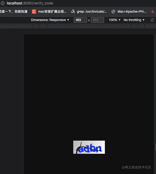The width and height of the screenshot is (156, 174).
Task: Open the No throttling dropdown
Action: (x=134, y=20)
